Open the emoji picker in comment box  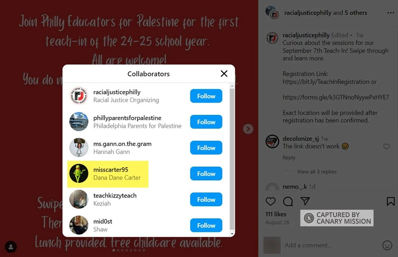pos(387,245)
